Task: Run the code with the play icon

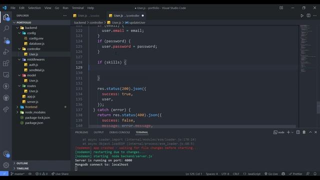Action: pyautogui.click(x=302, y=15)
